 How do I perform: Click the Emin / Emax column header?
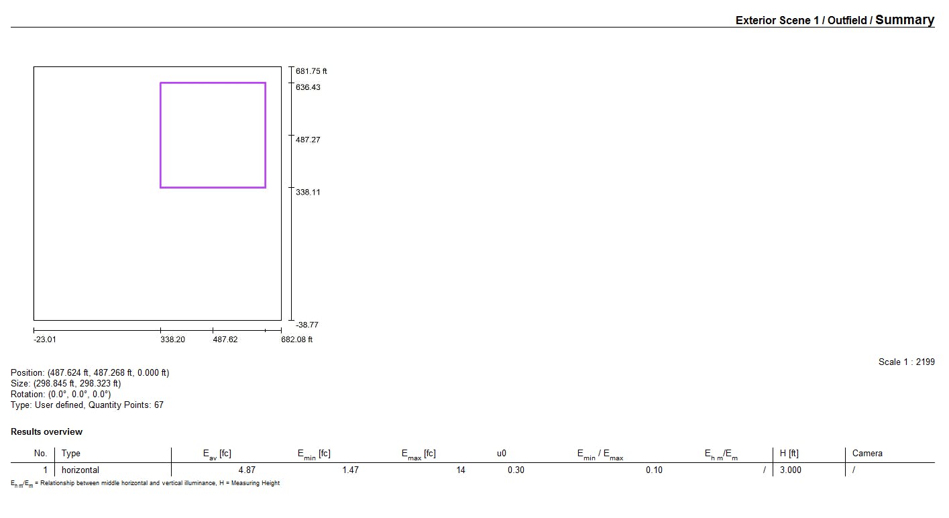600,454
